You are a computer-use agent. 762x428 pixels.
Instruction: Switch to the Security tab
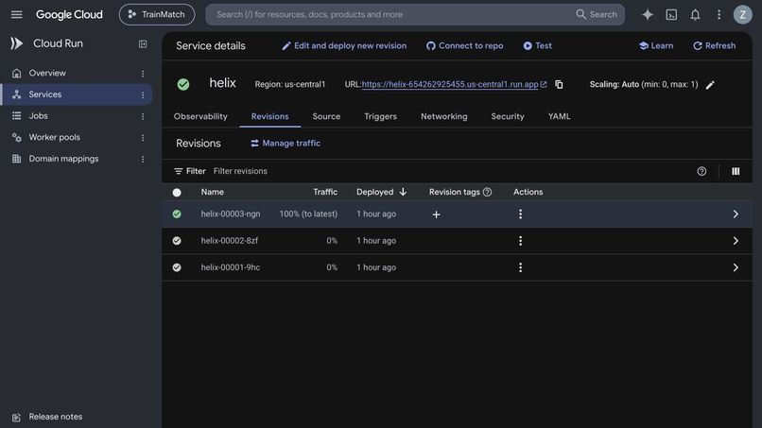click(x=508, y=116)
